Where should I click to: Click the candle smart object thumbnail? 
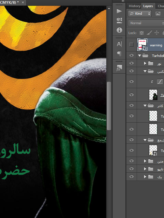coord(153,150)
